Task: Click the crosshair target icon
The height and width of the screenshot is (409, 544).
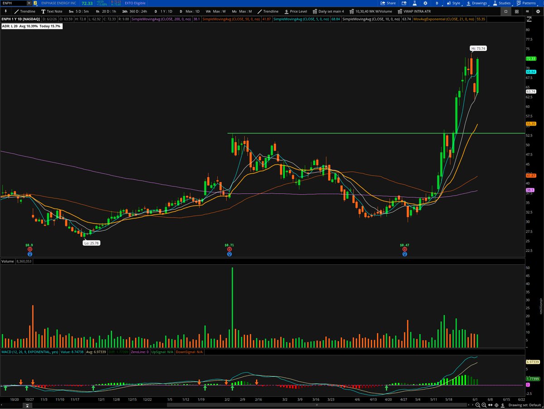Action: pos(496,405)
